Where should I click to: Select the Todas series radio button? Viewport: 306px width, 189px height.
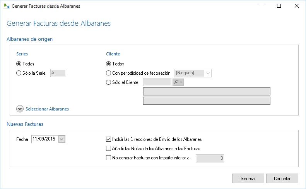tap(19, 64)
